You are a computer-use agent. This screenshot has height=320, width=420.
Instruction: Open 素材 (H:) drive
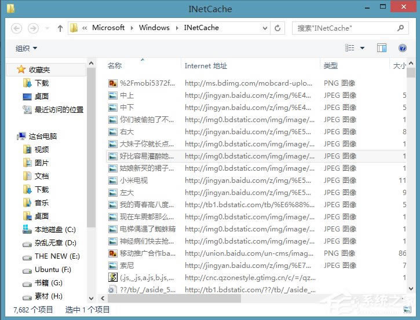click(48, 296)
